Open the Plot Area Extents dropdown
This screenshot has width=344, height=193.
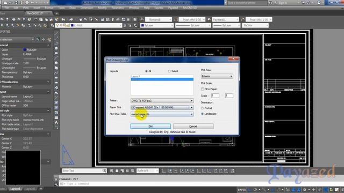pyautogui.click(x=217, y=76)
